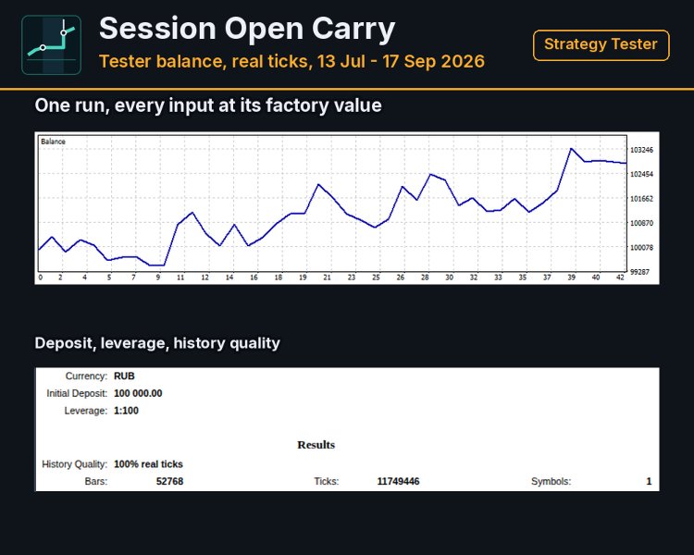694x555 pixels.
Task: Click the Session Open Carry logo icon
Action: tap(51, 44)
